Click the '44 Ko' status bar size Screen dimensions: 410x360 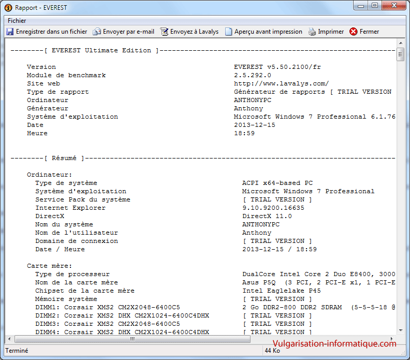[x=272, y=351]
